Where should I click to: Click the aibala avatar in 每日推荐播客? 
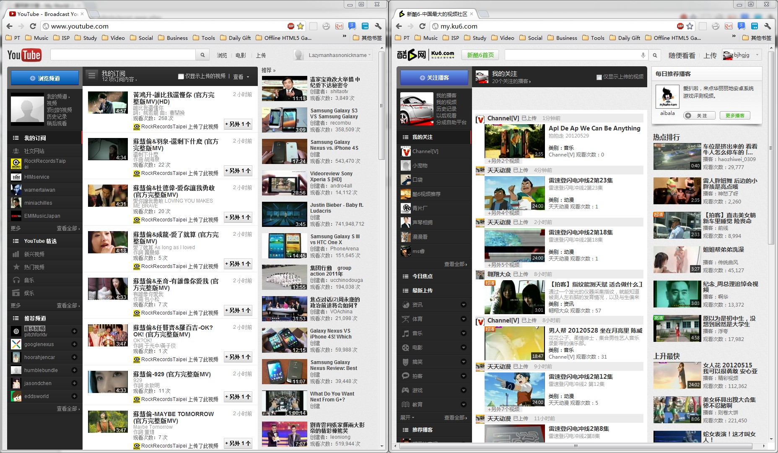667,96
